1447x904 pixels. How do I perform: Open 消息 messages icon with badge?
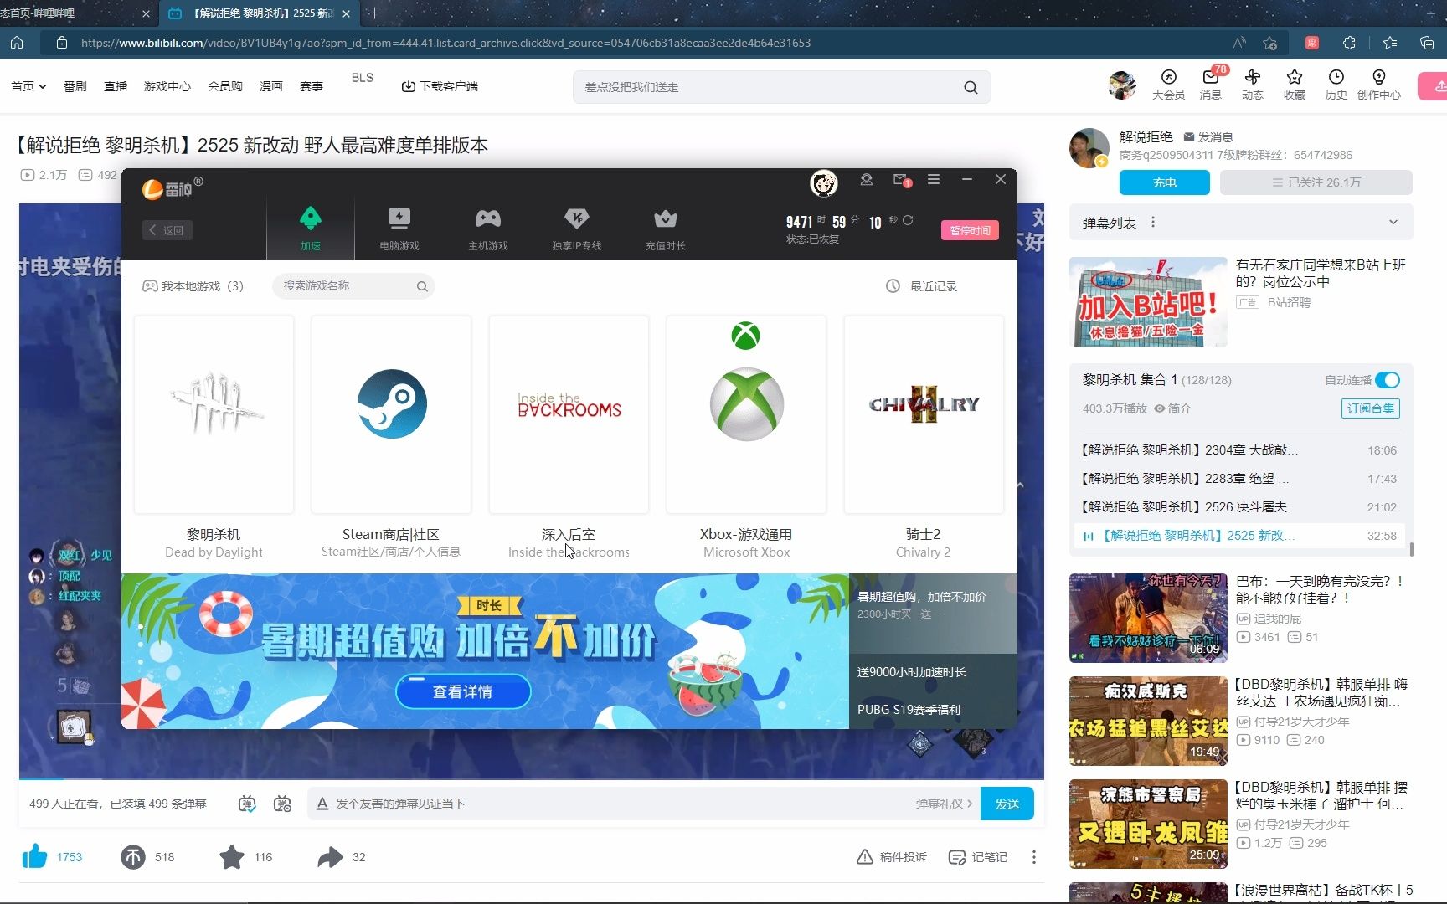point(1211,85)
